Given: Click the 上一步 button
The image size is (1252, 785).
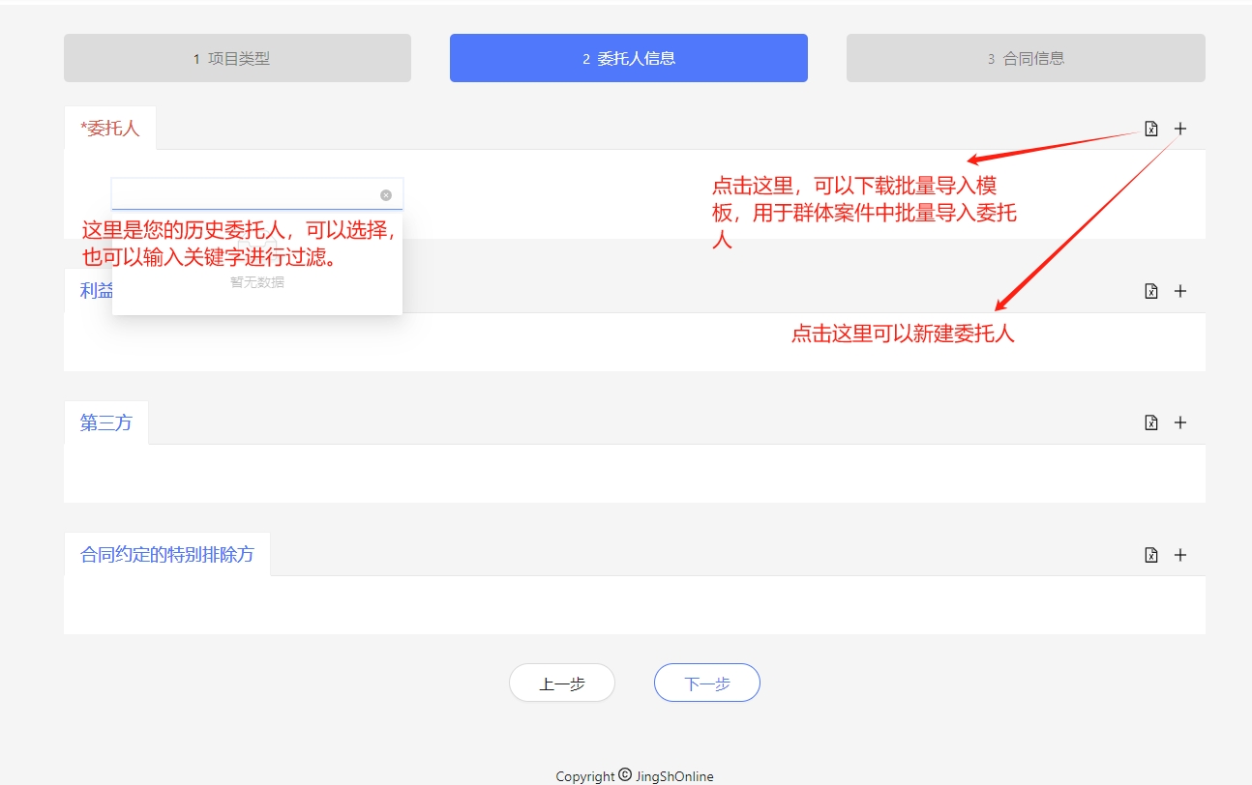Looking at the screenshot, I should pos(561,683).
